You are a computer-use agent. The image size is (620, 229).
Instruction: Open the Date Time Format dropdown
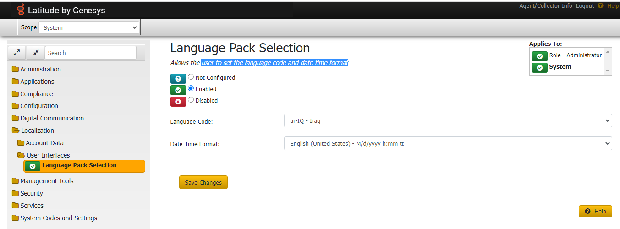pos(448,143)
